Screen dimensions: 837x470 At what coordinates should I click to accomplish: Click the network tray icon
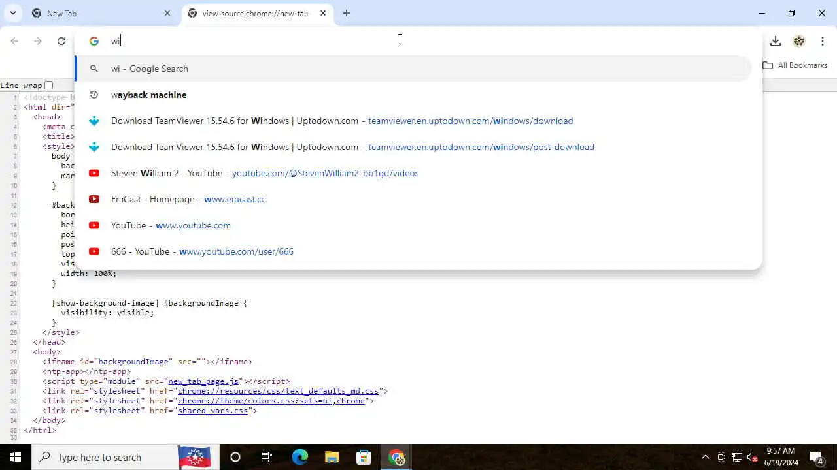736,457
